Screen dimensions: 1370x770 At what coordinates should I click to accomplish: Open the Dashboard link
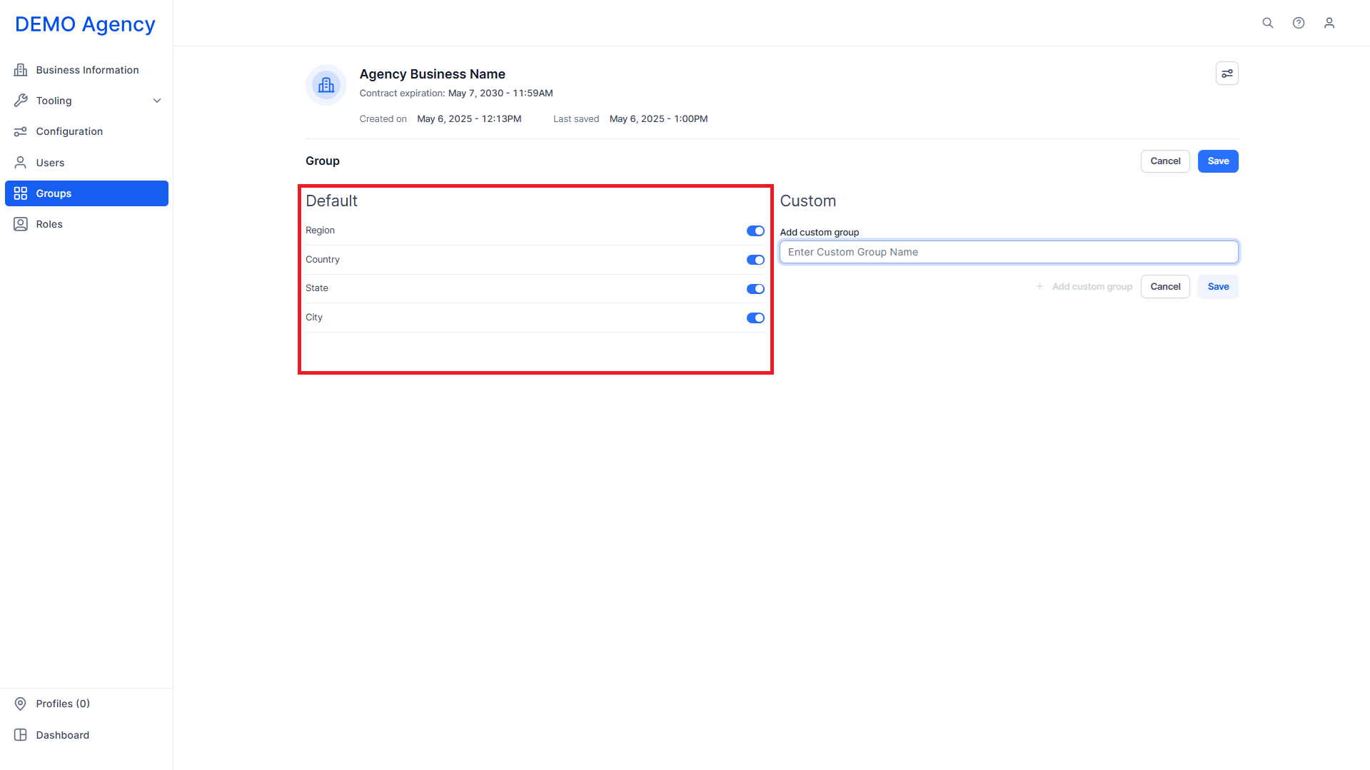[86, 735]
